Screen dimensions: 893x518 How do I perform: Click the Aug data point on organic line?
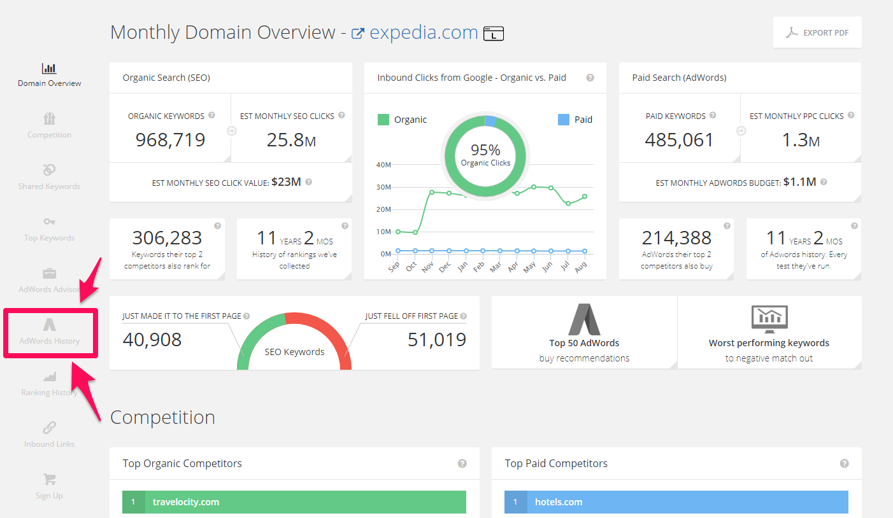585,197
